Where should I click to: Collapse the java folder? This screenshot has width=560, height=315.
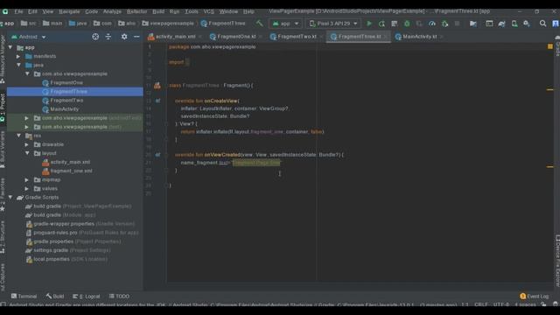18,65
